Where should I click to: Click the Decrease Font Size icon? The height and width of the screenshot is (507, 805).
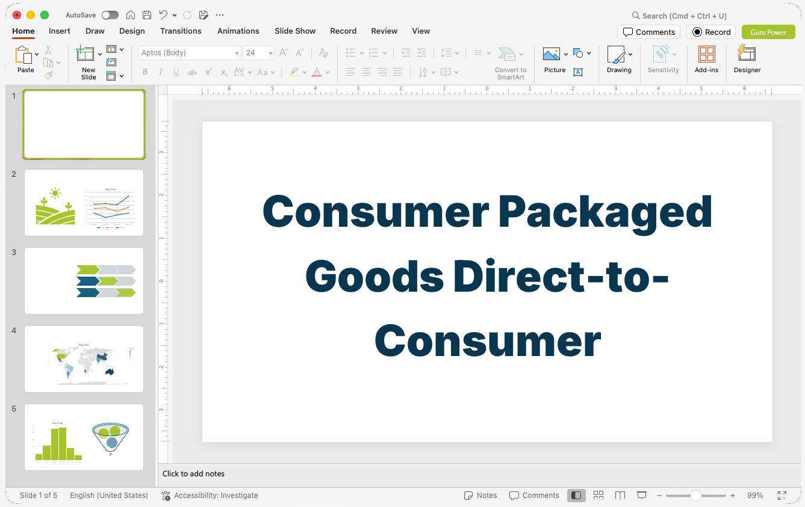pos(300,53)
